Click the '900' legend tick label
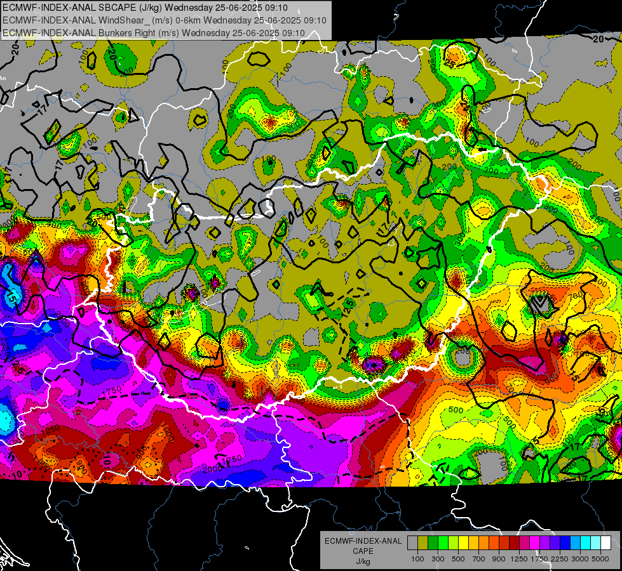622x571 pixels. (499, 559)
